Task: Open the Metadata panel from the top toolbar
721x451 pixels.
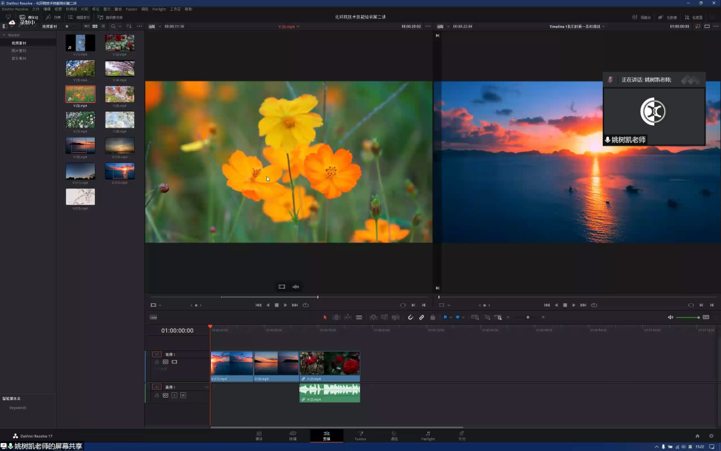Action: pyautogui.click(x=668, y=17)
